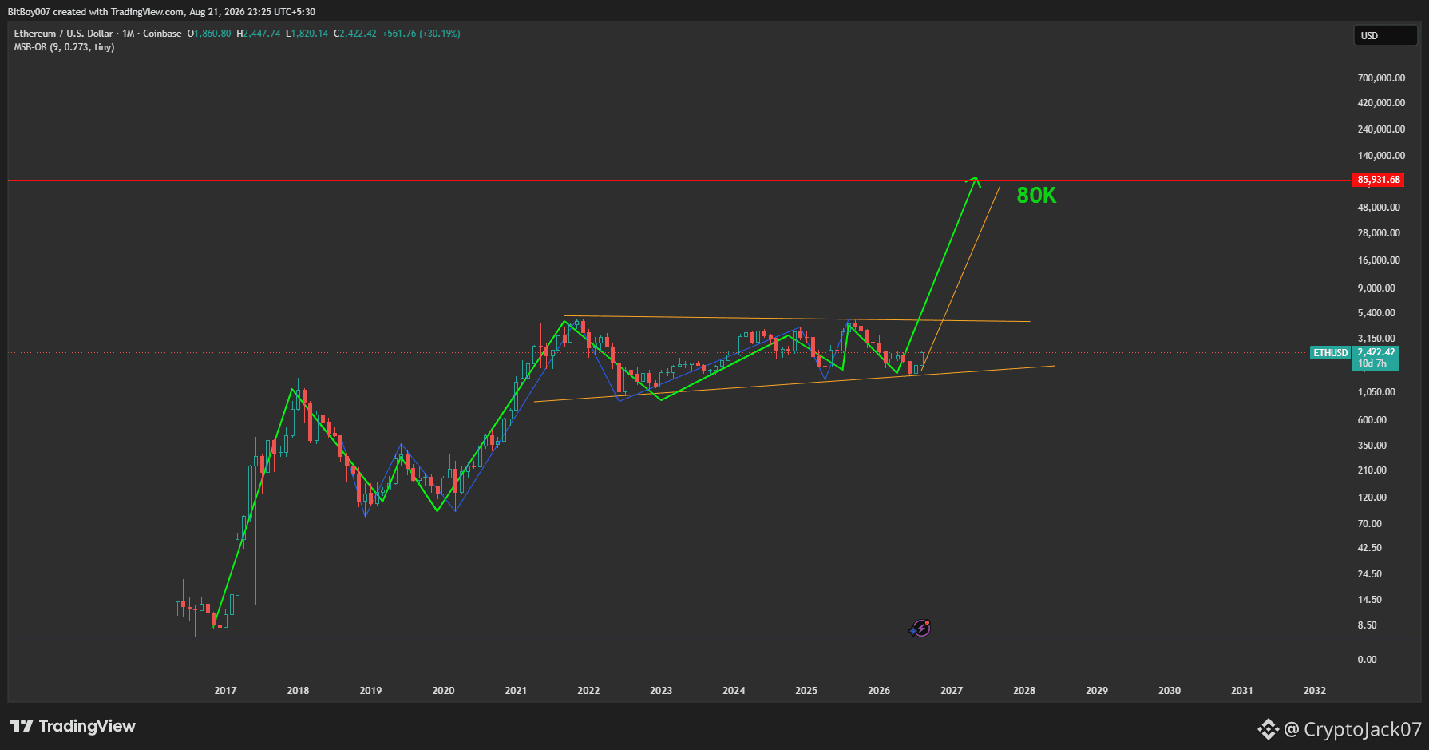The width and height of the screenshot is (1429, 750).
Task: Click the 2025 label on time axis
Action: (x=806, y=691)
